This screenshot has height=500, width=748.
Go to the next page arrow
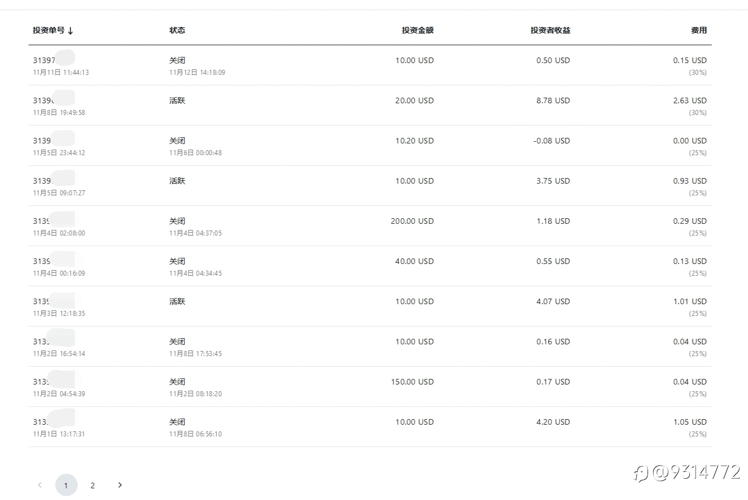coord(120,485)
